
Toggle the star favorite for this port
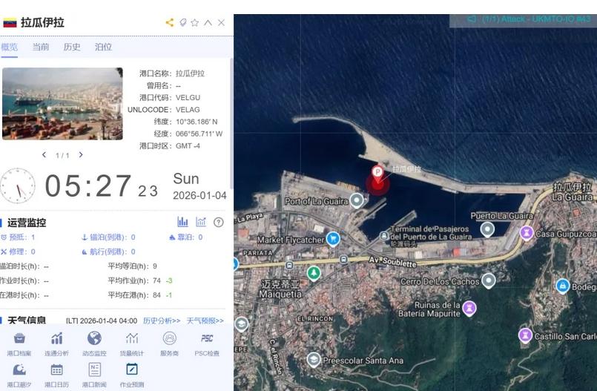[x=195, y=23]
